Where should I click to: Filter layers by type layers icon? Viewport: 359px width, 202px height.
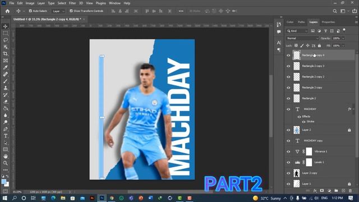coord(325,31)
